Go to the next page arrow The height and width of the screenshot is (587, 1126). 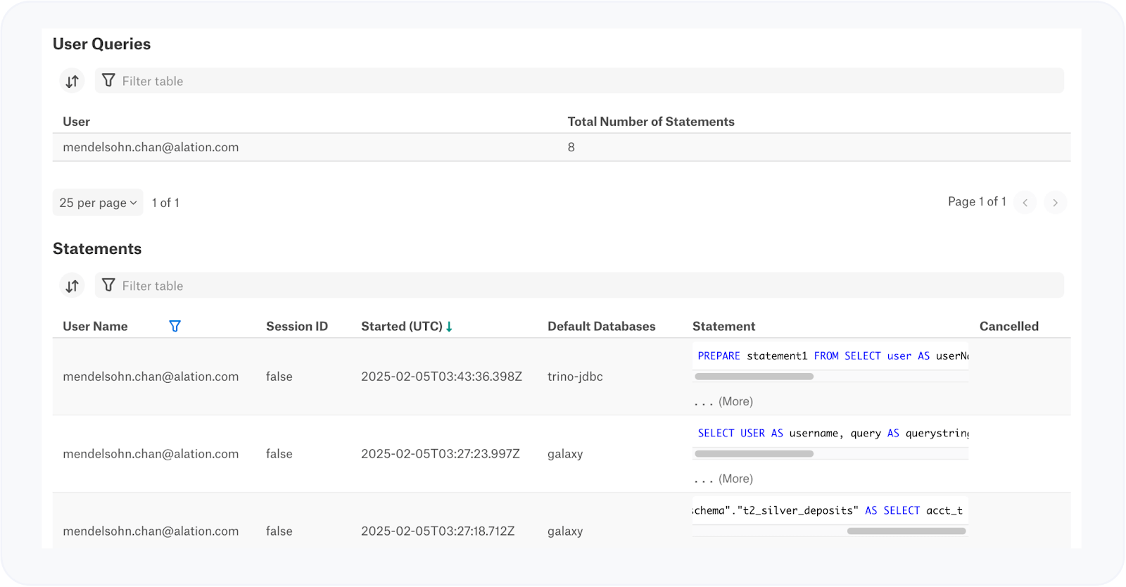[x=1055, y=203]
